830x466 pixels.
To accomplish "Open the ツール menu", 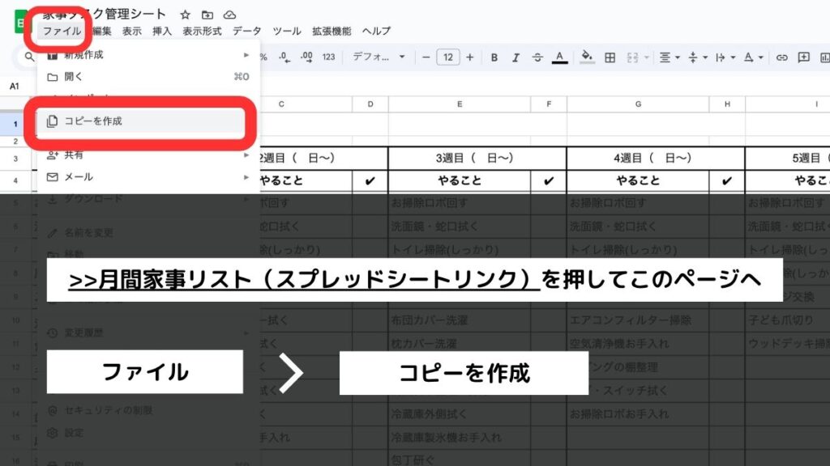I will 287,32.
